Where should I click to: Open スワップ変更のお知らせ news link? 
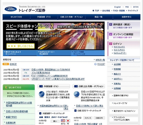(x=41, y=73)
